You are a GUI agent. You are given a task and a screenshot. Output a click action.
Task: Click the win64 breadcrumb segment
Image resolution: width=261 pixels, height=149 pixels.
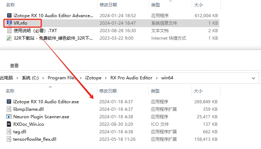coord(167,78)
